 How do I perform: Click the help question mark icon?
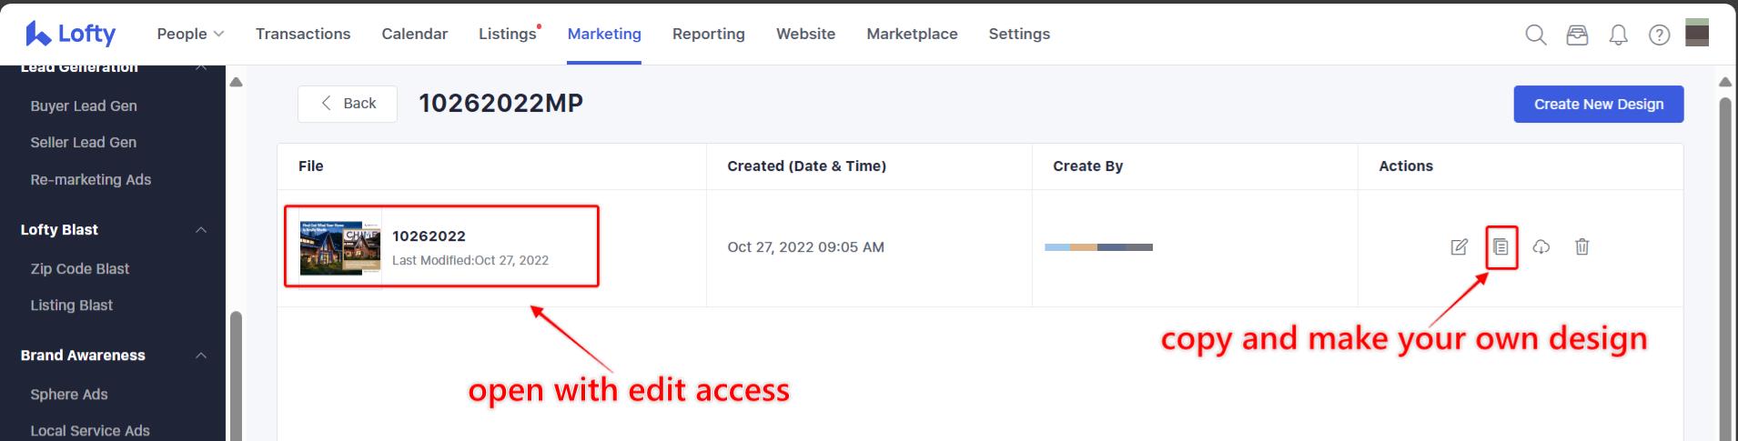point(1659,35)
